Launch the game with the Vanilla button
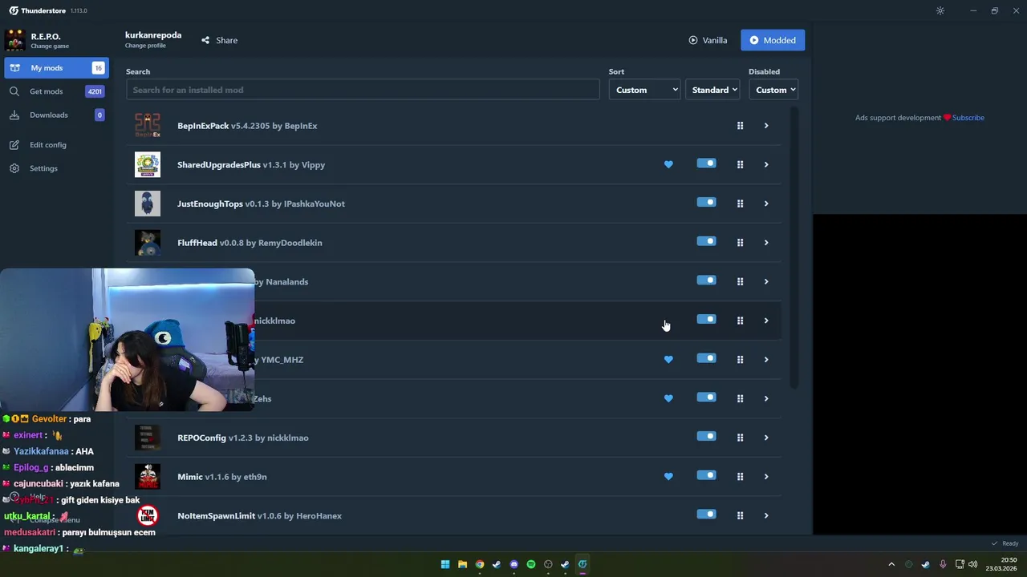 [708, 40]
